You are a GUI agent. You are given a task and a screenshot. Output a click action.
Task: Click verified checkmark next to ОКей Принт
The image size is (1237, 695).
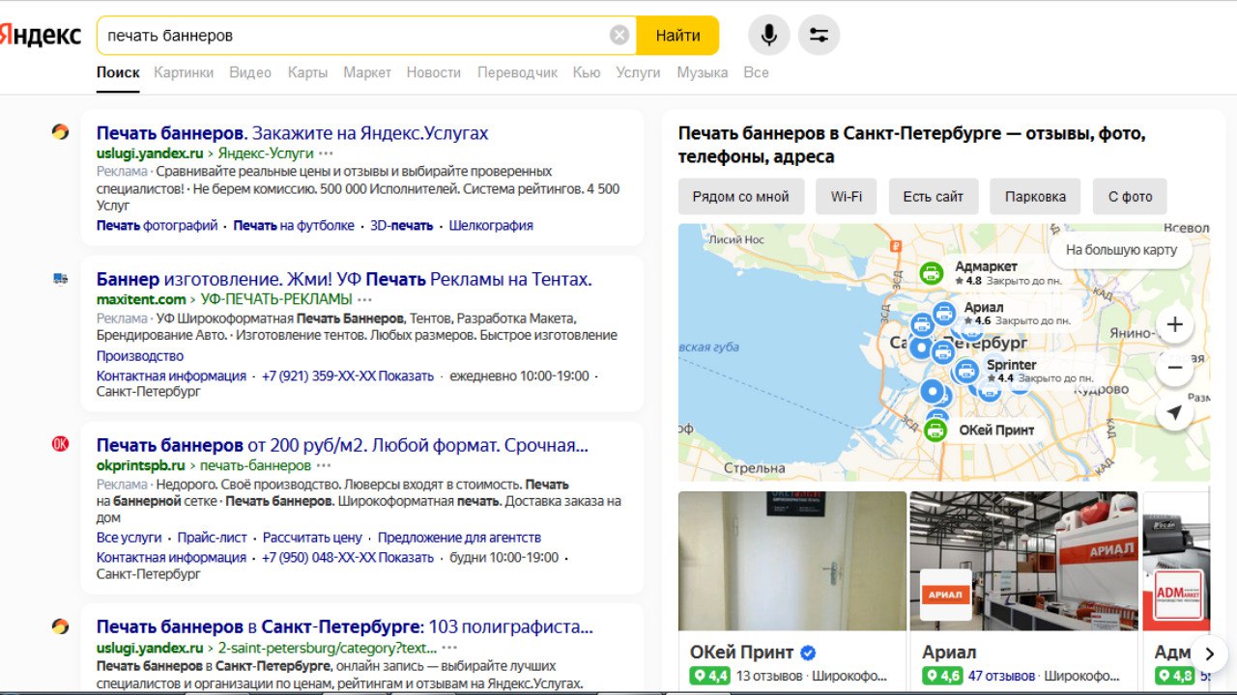(x=808, y=653)
